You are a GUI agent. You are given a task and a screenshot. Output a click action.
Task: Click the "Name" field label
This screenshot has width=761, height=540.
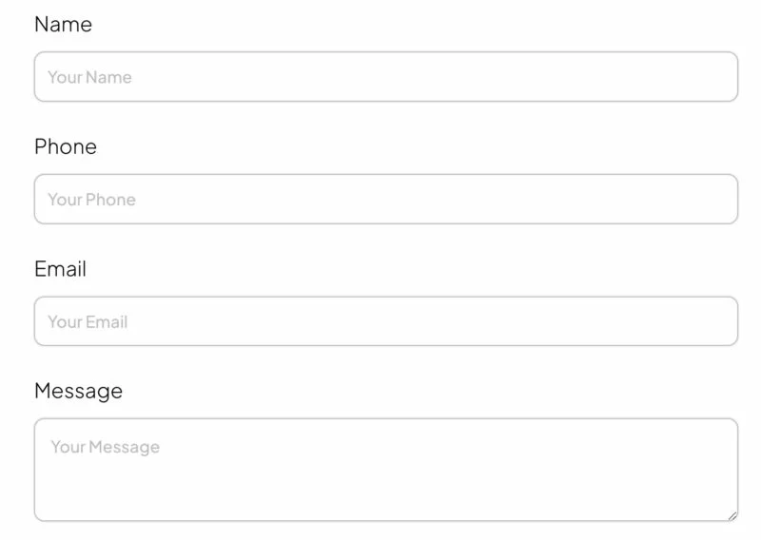click(x=63, y=25)
